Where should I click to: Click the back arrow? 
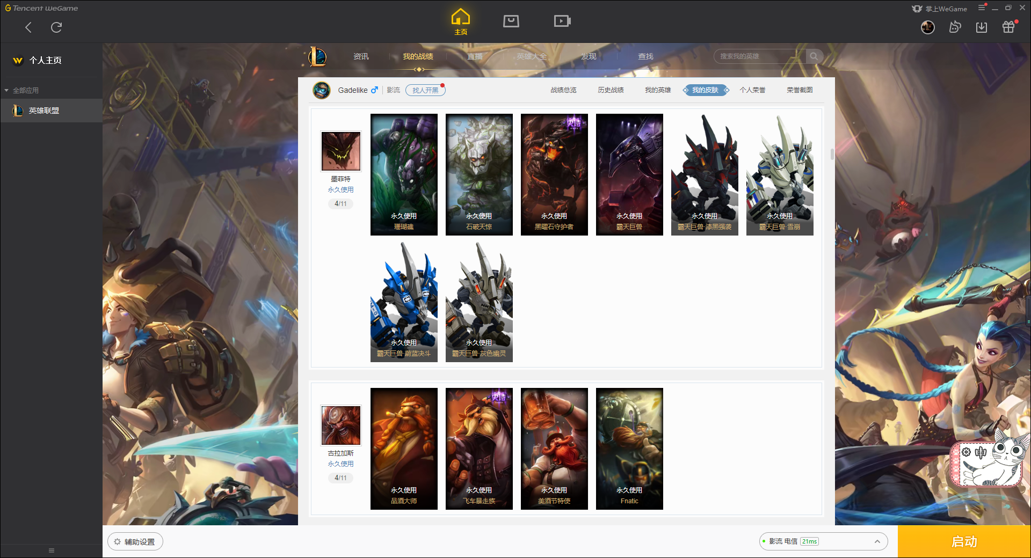coord(28,27)
